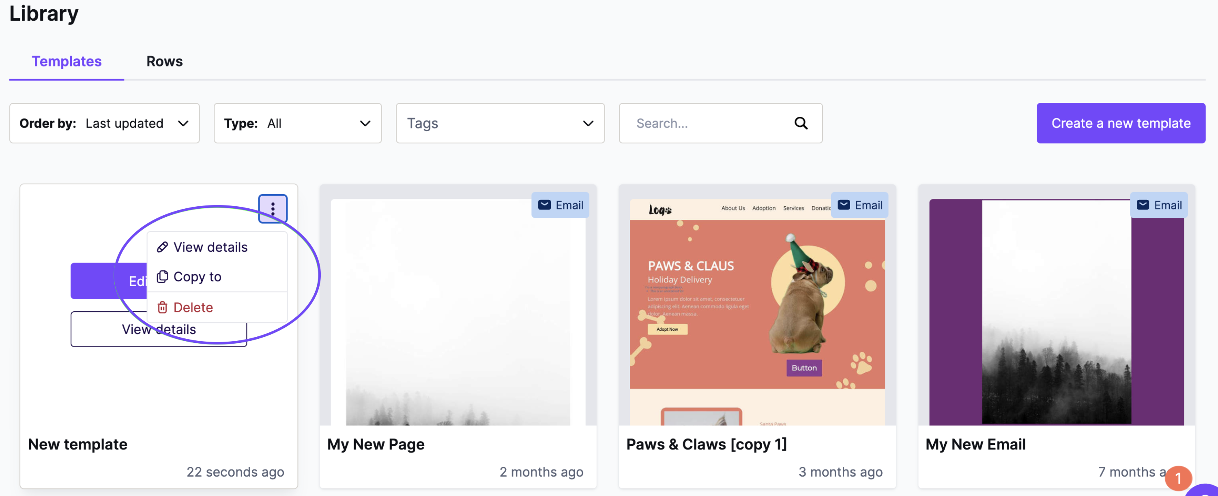Screen dimensions: 1218x496
Task: Select Delete from the context menu
Action: [193, 306]
